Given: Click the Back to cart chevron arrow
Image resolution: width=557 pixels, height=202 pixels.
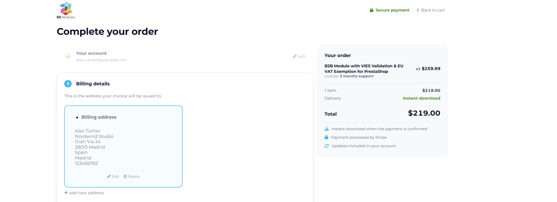Looking at the screenshot, I should (418, 10).
